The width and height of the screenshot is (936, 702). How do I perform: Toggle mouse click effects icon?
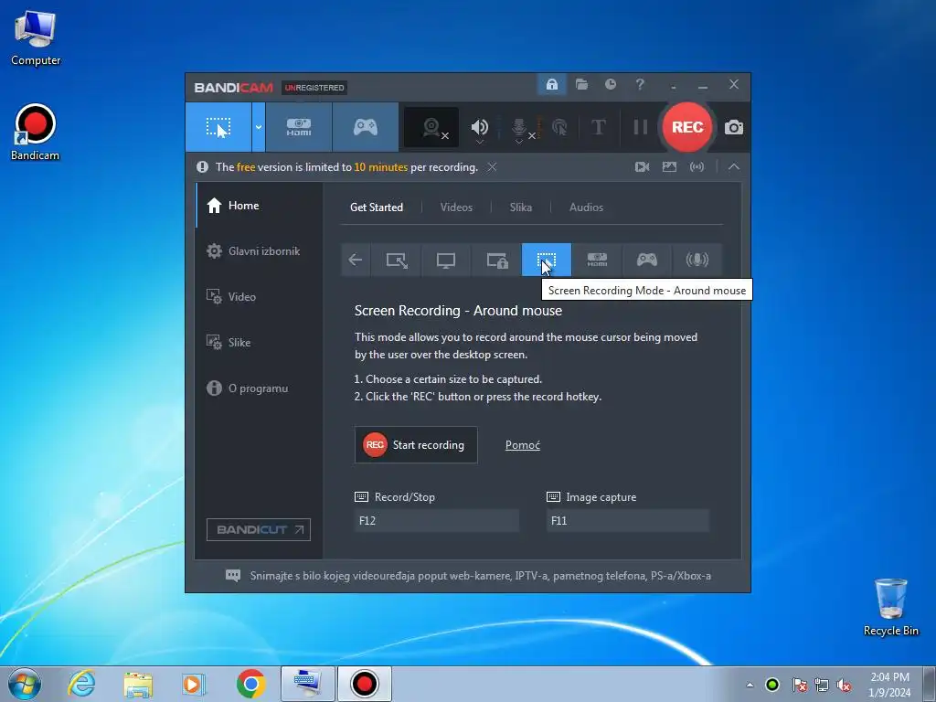[x=559, y=127]
